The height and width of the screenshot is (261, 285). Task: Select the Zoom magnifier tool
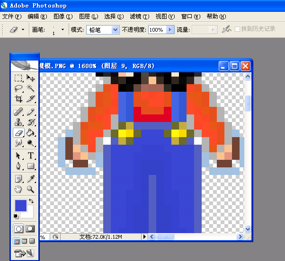pyautogui.click(x=30, y=189)
